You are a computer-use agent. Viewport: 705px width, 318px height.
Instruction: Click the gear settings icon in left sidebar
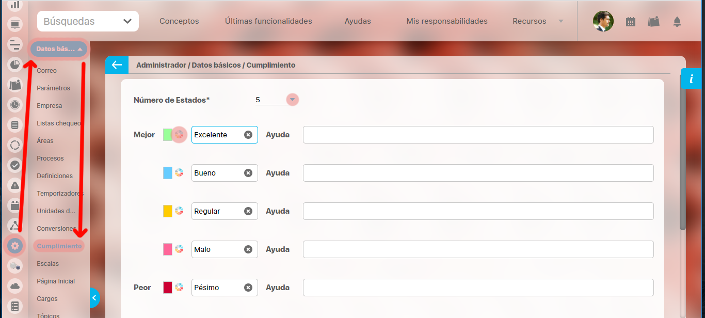coord(15,246)
